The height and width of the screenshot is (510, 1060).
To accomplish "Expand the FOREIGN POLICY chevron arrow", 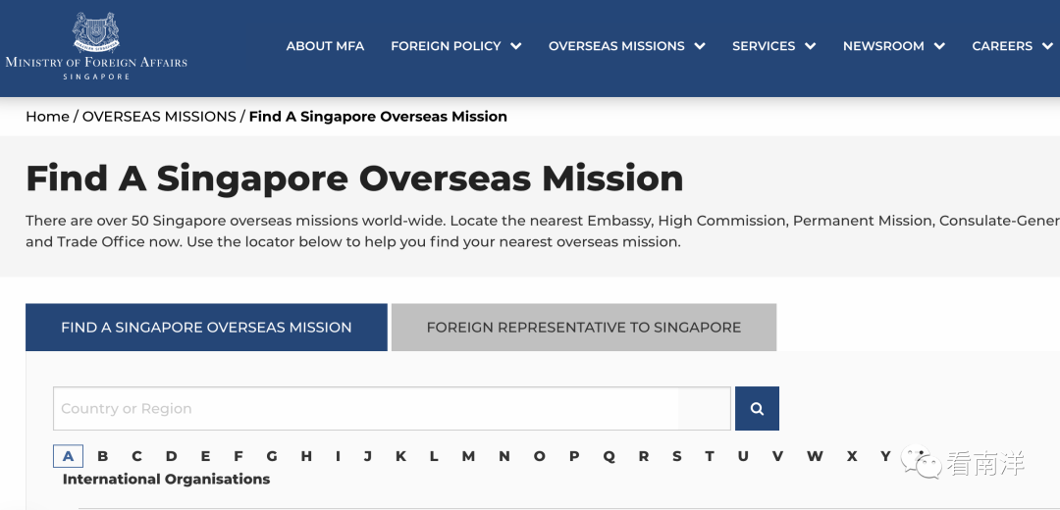I will coord(516,46).
